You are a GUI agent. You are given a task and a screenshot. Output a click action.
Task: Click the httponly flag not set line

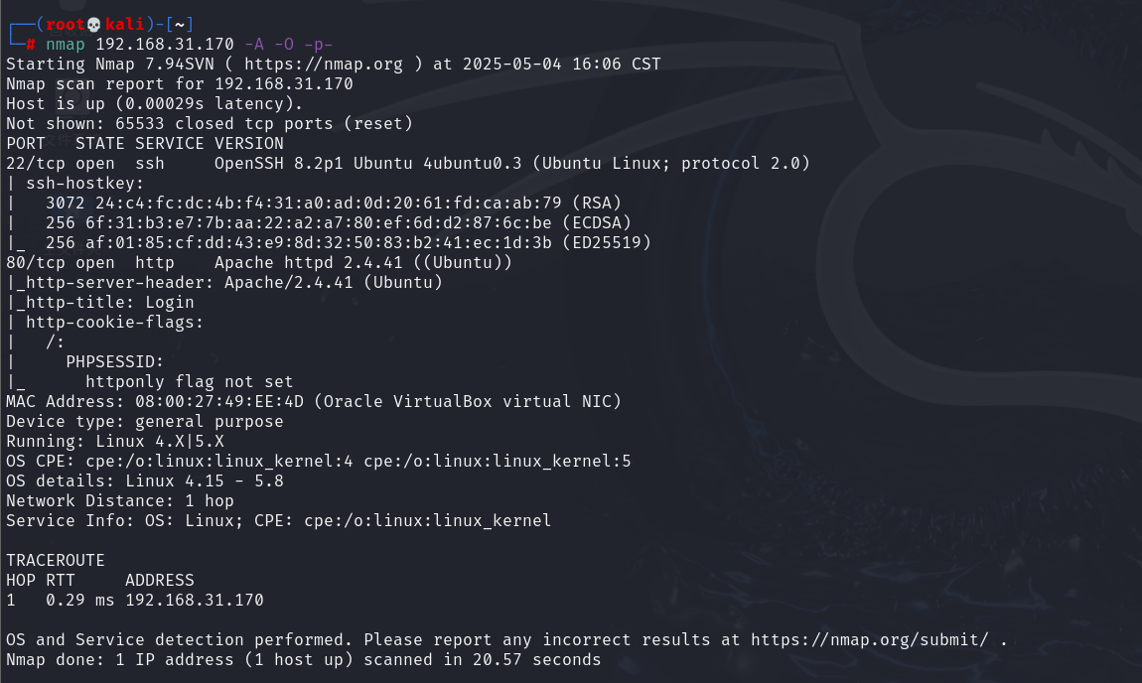click(x=190, y=381)
